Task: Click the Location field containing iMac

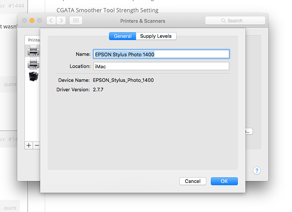Action: [x=161, y=66]
